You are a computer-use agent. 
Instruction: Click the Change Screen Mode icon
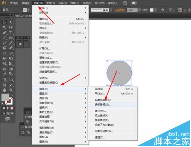7,119
